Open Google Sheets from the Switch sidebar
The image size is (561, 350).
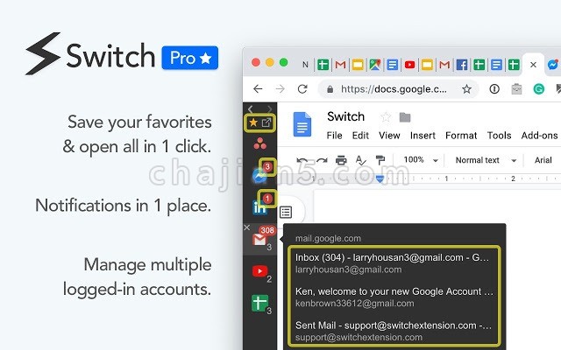click(259, 304)
